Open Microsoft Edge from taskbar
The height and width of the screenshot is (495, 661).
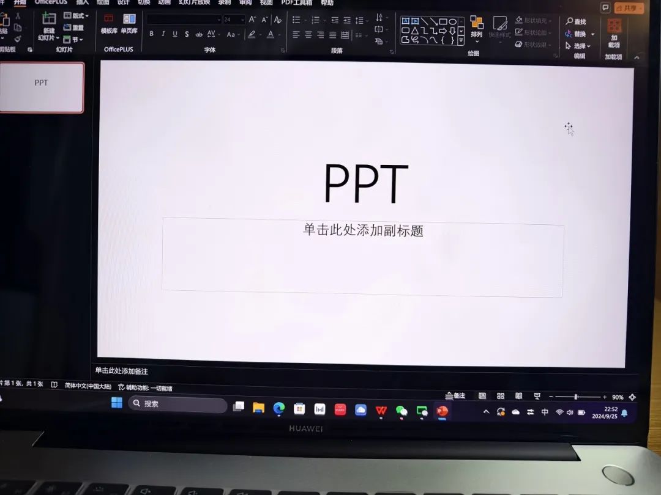(278, 408)
